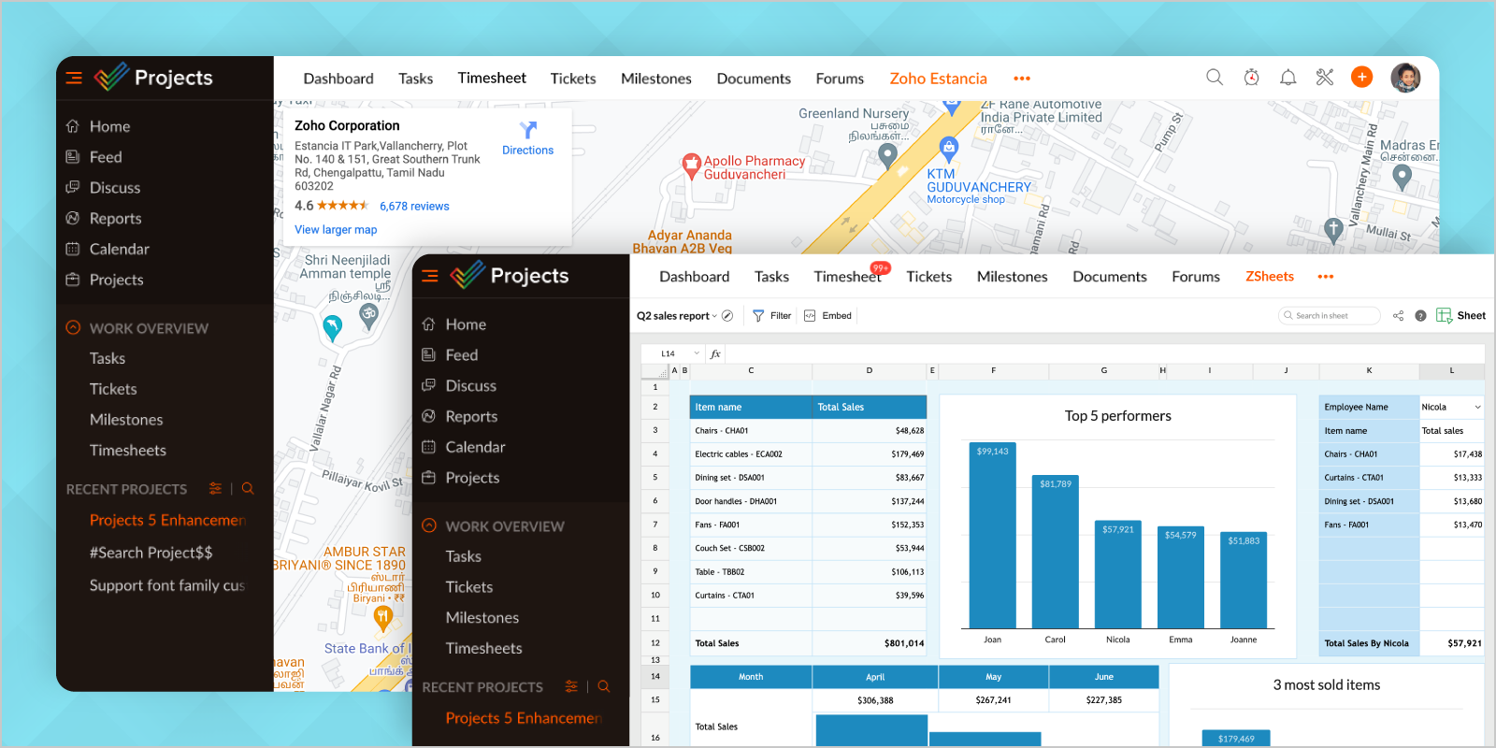This screenshot has width=1496, height=748.
Task: Click fx function icon in formula bar
Action: [x=715, y=353]
